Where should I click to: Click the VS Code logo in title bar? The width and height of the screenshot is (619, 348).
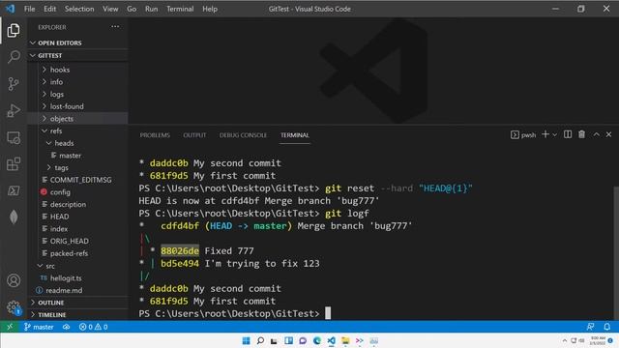(11, 9)
